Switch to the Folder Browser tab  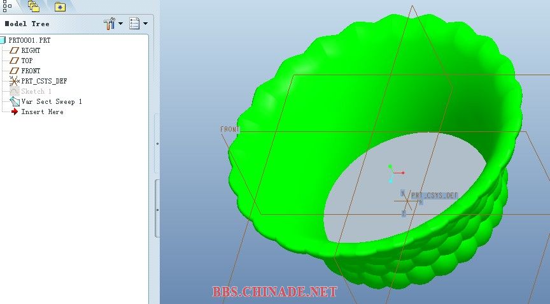(x=32, y=6)
